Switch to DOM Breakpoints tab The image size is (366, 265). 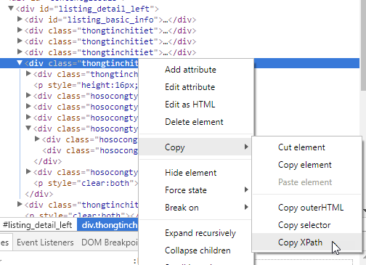click(x=110, y=242)
